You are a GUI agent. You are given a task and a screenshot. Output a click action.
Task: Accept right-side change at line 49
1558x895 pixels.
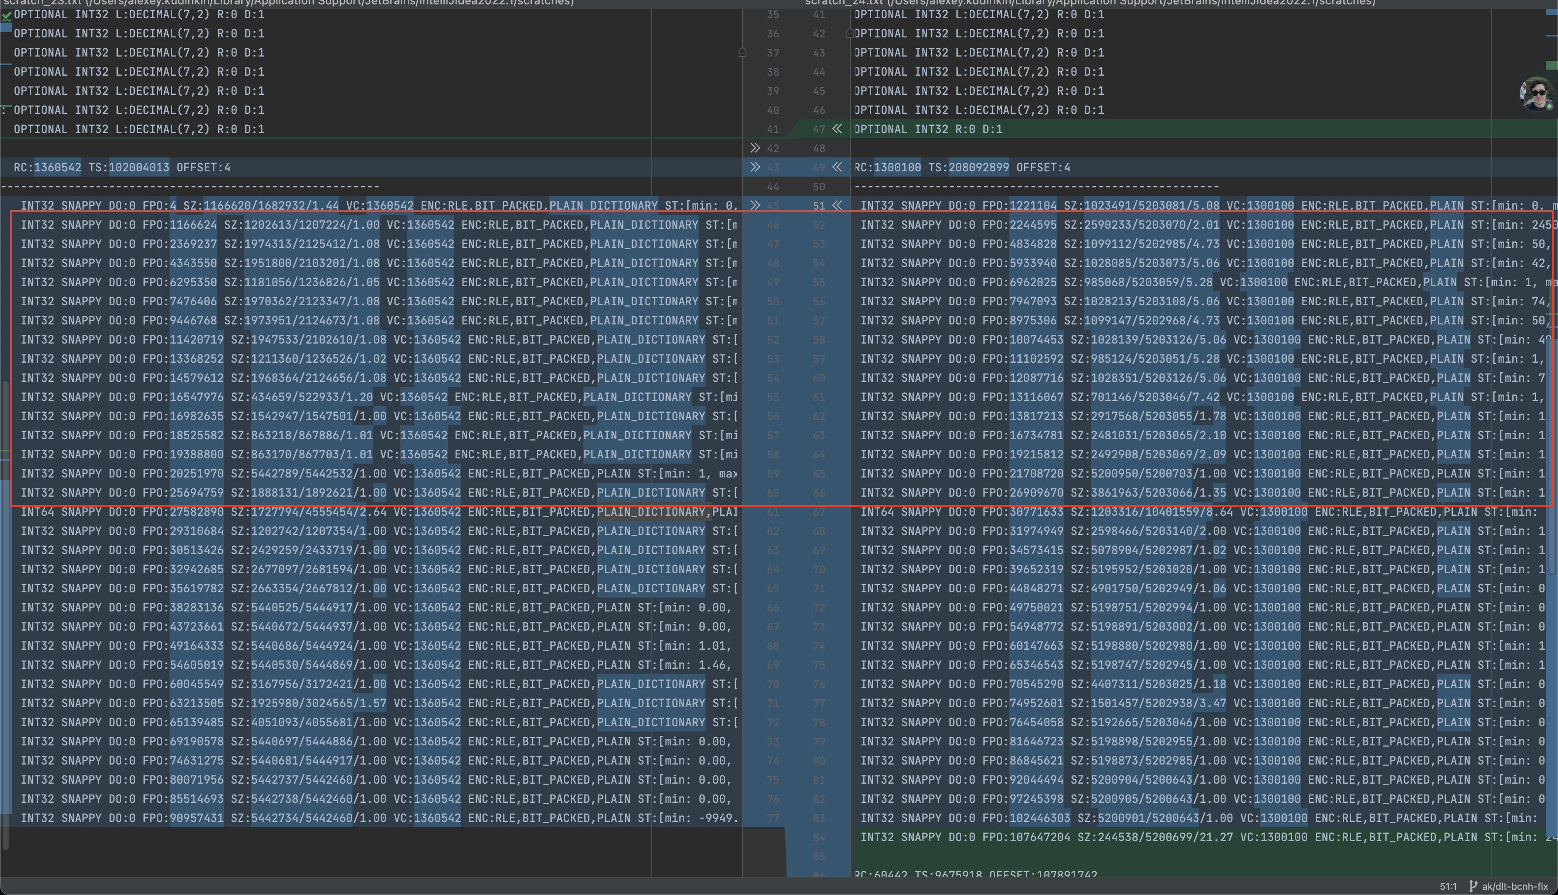pos(837,167)
